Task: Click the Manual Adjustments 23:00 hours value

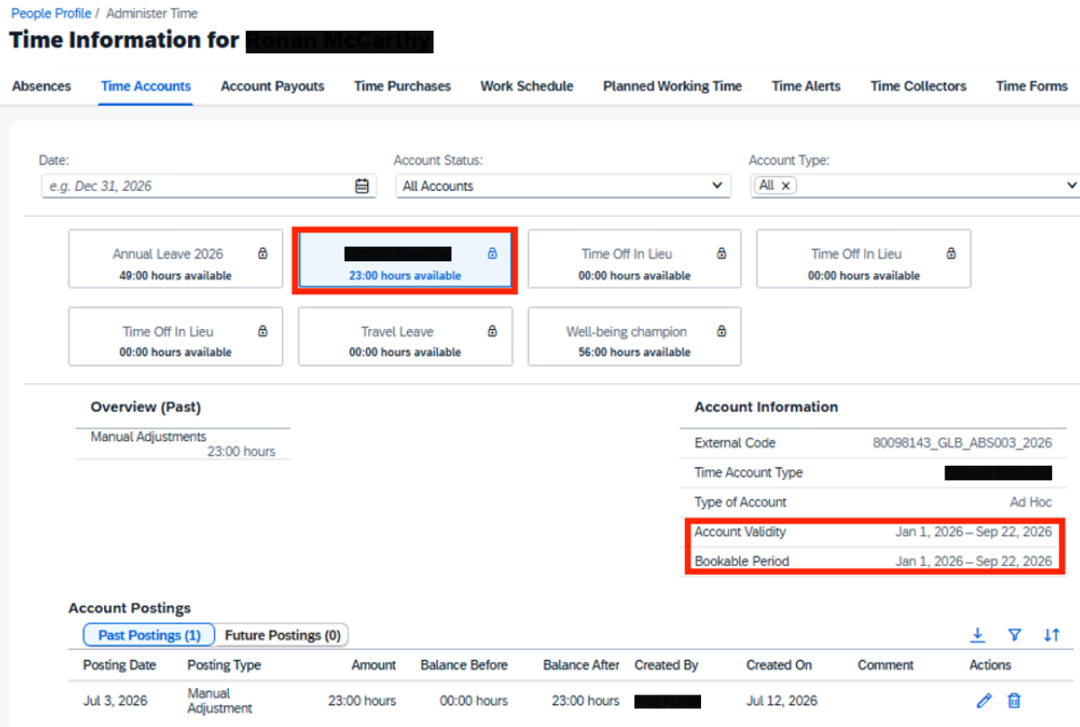Action: pyautogui.click(x=242, y=451)
